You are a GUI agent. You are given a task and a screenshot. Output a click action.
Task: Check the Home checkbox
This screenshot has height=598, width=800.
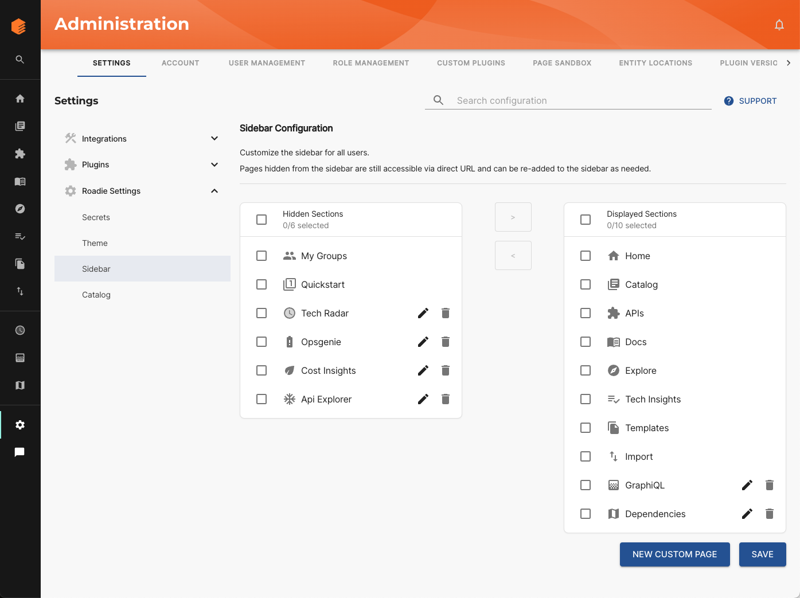pyautogui.click(x=586, y=256)
